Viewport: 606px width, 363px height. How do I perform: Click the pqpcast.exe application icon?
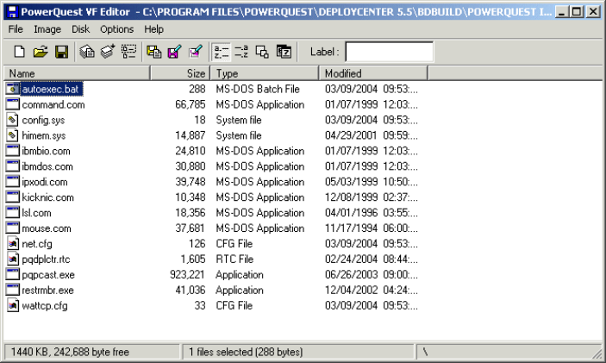[x=12, y=274]
